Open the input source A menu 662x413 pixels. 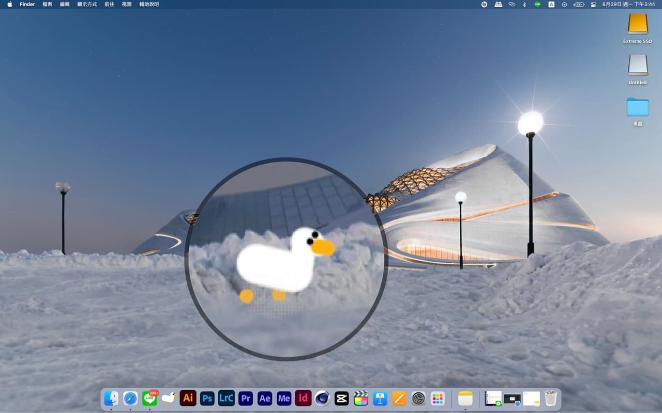(x=551, y=4)
